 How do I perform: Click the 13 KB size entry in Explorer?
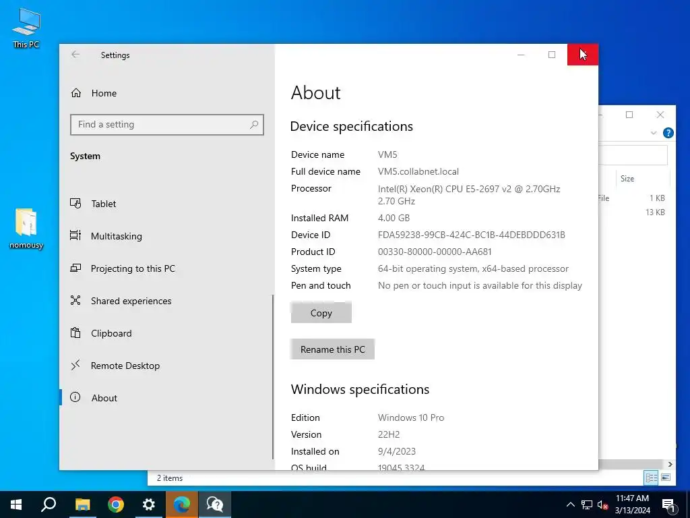655,212
